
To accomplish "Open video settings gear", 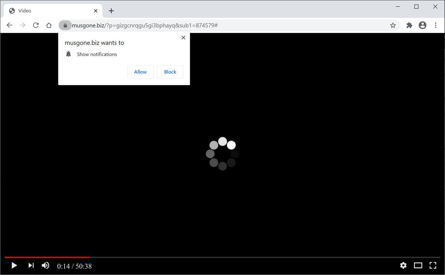I will click(403, 265).
